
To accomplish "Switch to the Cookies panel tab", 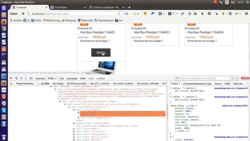I will click(x=101, y=78).
